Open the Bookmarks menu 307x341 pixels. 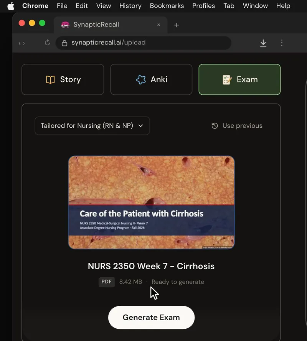click(167, 6)
